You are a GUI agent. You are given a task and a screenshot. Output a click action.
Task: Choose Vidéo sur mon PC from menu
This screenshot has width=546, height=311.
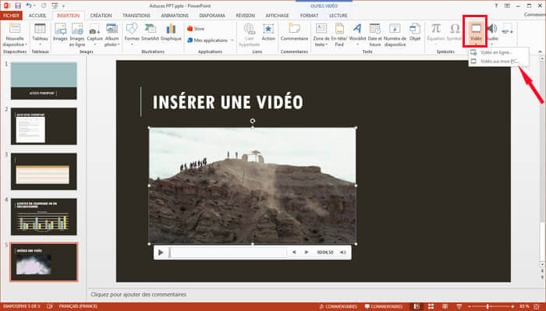[499, 62]
